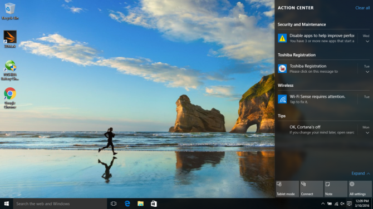Open the Connect quick action
This screenshot has width=373, height=209.
click(x=311, y=189)
